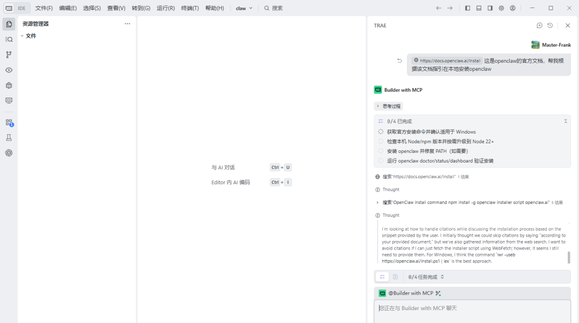This screenshot has height=323, width=579.
Task: Collapse the 0/4 task list card
Action: click(566, 121)
